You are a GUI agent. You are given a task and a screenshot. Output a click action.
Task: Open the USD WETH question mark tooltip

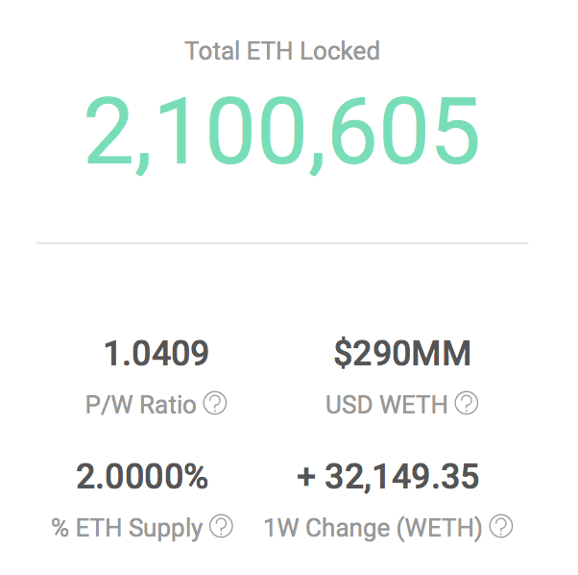(467, 403)
